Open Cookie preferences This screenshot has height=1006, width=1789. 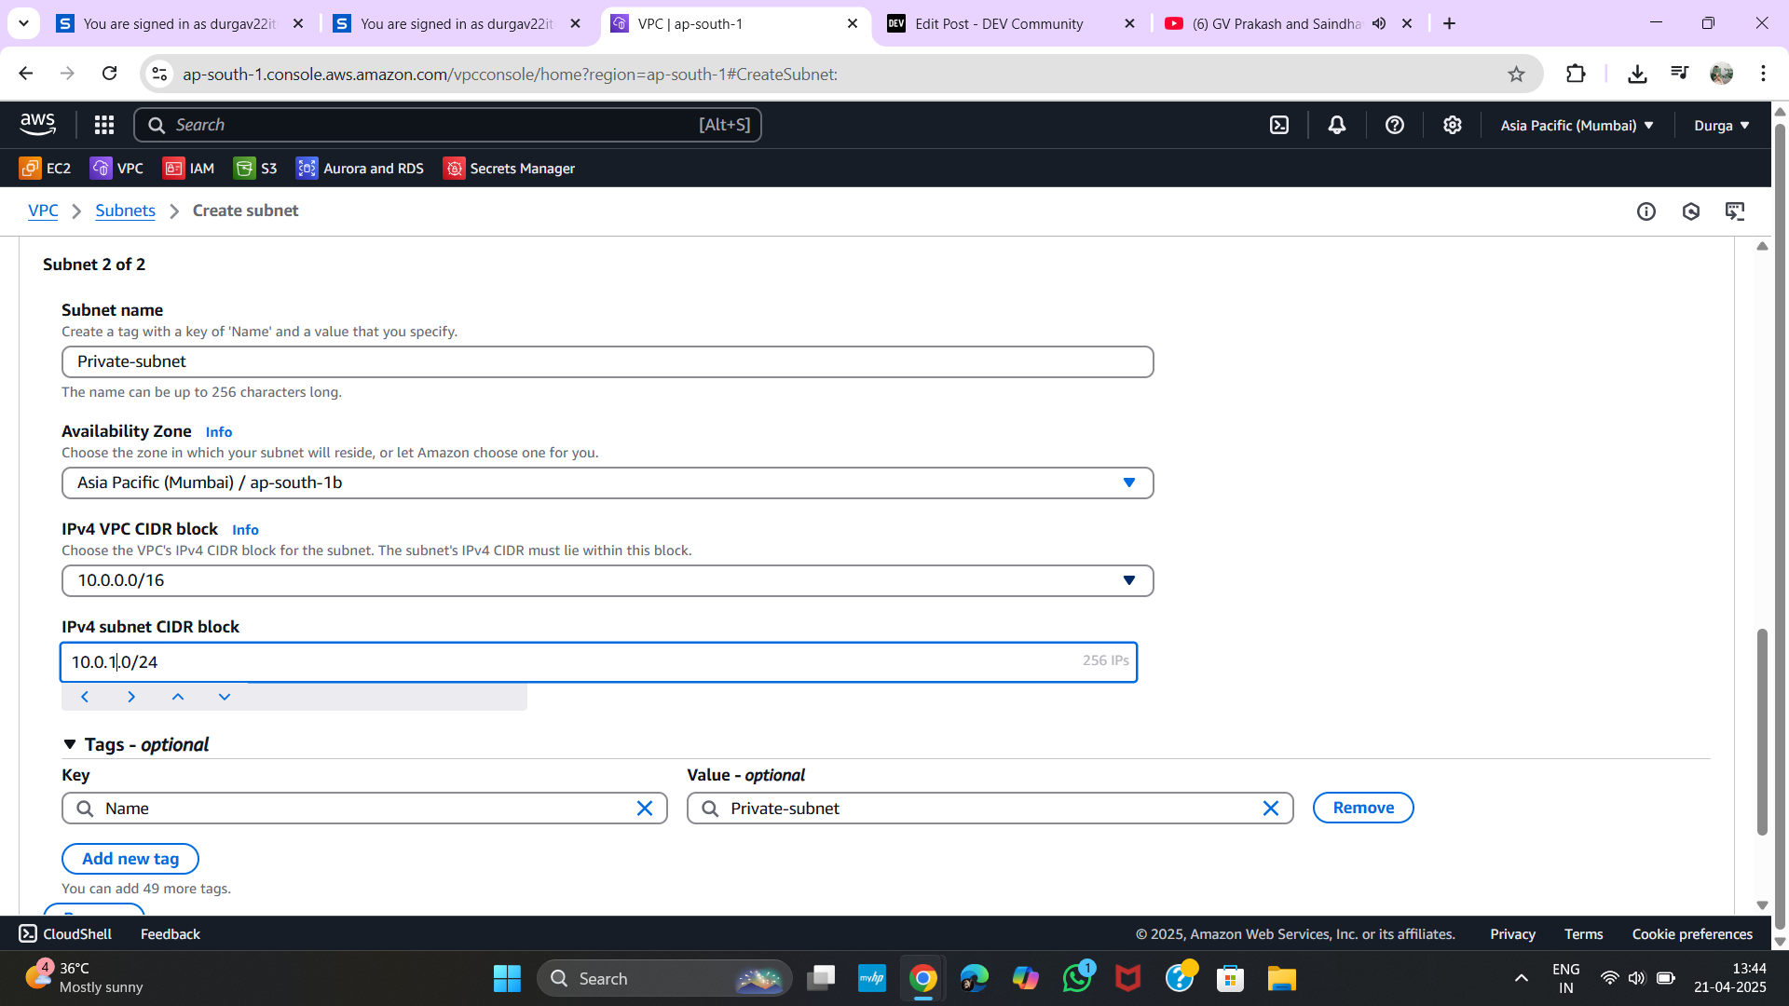pyautogui.click(x=1692, y=933)
